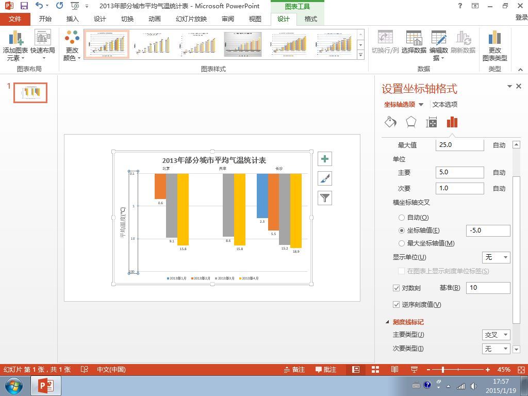The image size is (528, 396).
Task: Open the Slide Show tab
Action: click(191, 19)
